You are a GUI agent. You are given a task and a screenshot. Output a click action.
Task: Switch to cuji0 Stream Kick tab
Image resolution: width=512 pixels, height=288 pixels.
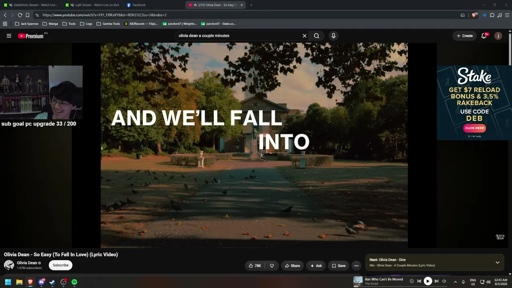tap(92, 5)
